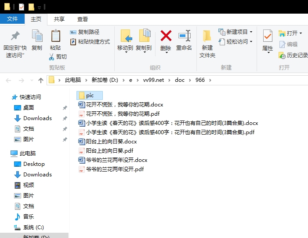Click the Properties (属性) checkmark icon

(268, 36)
